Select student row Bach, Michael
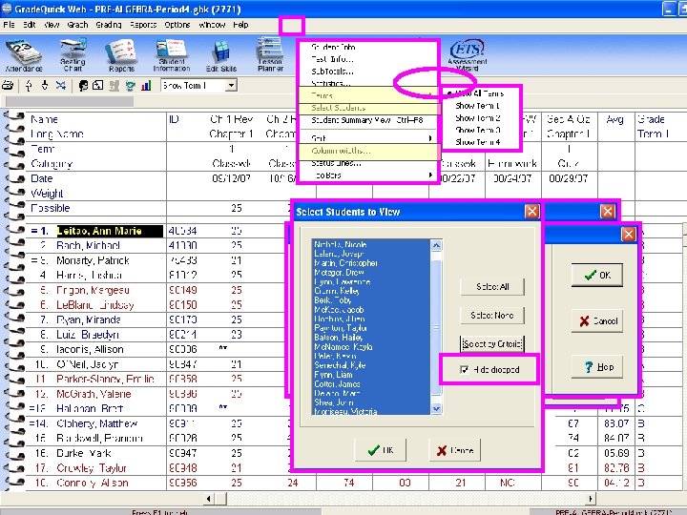 coord(88,246)
